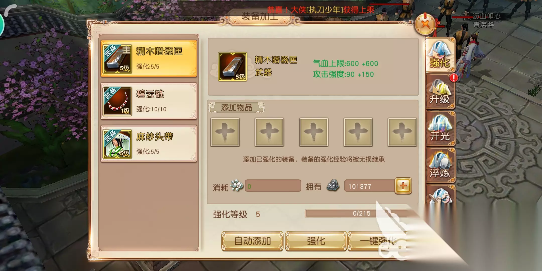The image size is (542, 271).
Task: Click the fifth add-item plus slot
Action: (x=402, y=132)
